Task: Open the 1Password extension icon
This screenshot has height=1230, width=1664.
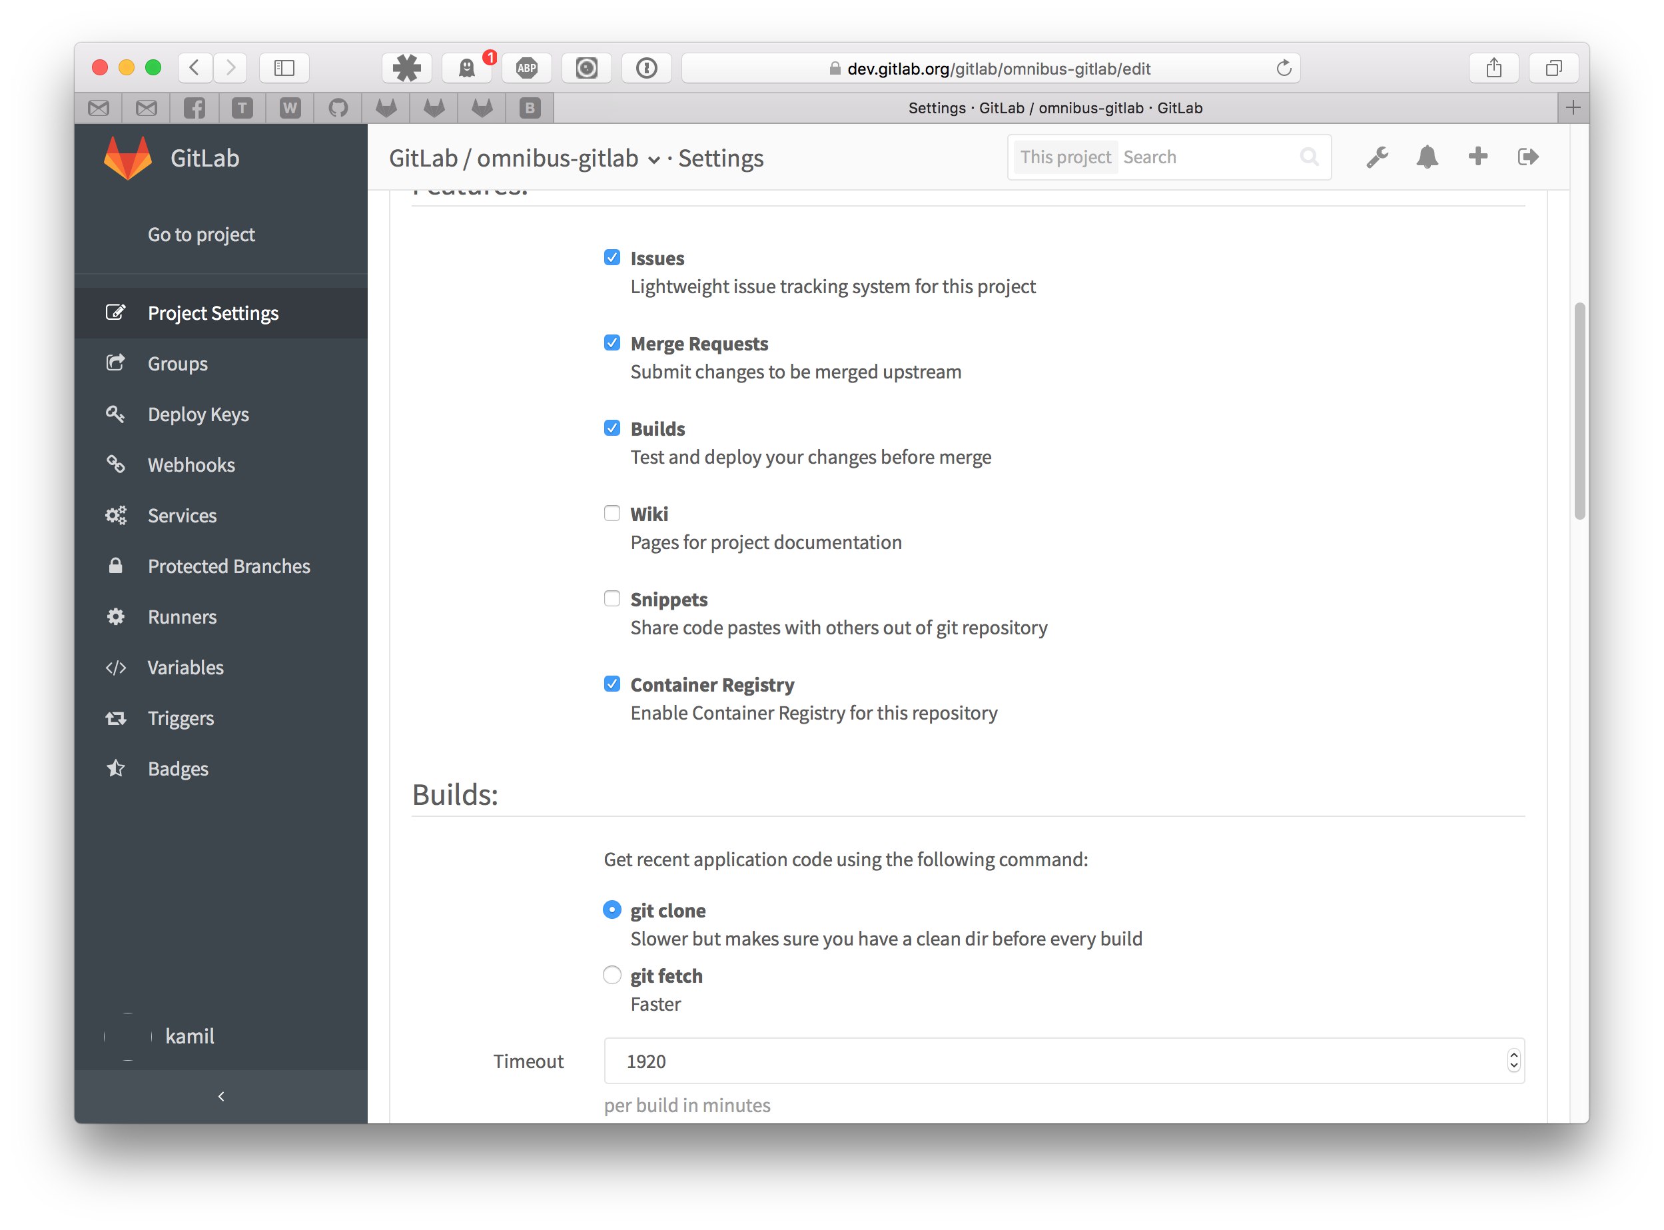Action: point(647,68)
